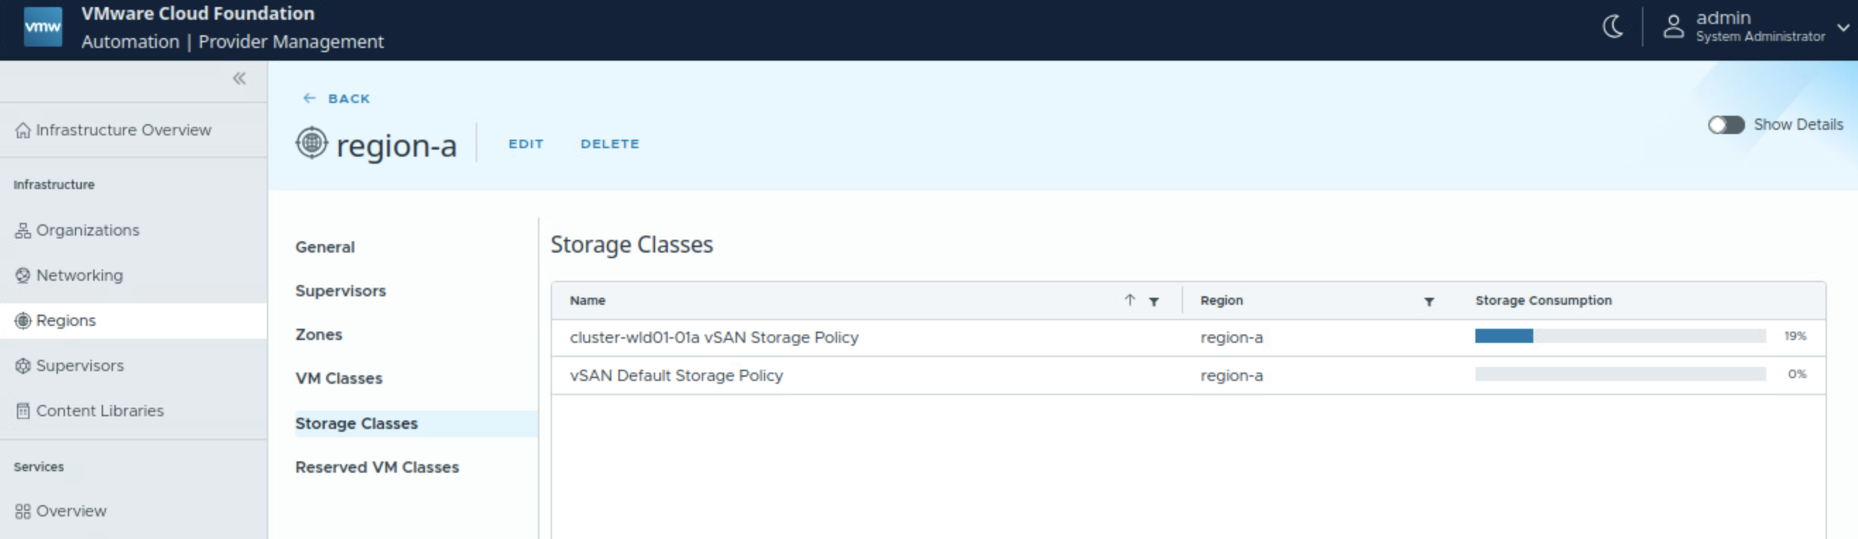The image size is (1858, 539).
Task: Click the back arrow icon
Action: click(309, 98)
